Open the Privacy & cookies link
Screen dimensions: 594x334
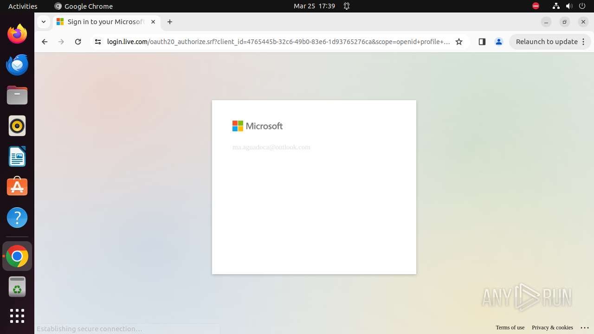(552, 328)
